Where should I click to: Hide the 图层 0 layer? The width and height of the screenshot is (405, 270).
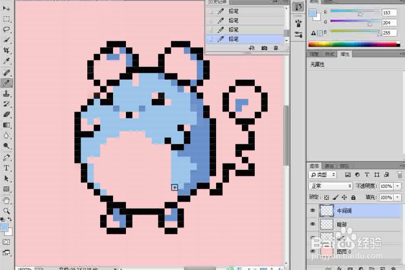point(312,251)
